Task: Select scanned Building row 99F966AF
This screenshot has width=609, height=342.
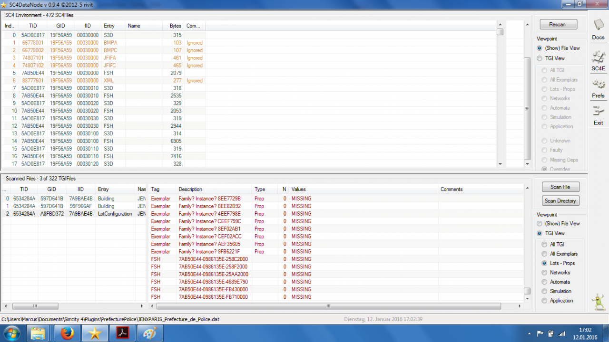Action: 74,206
